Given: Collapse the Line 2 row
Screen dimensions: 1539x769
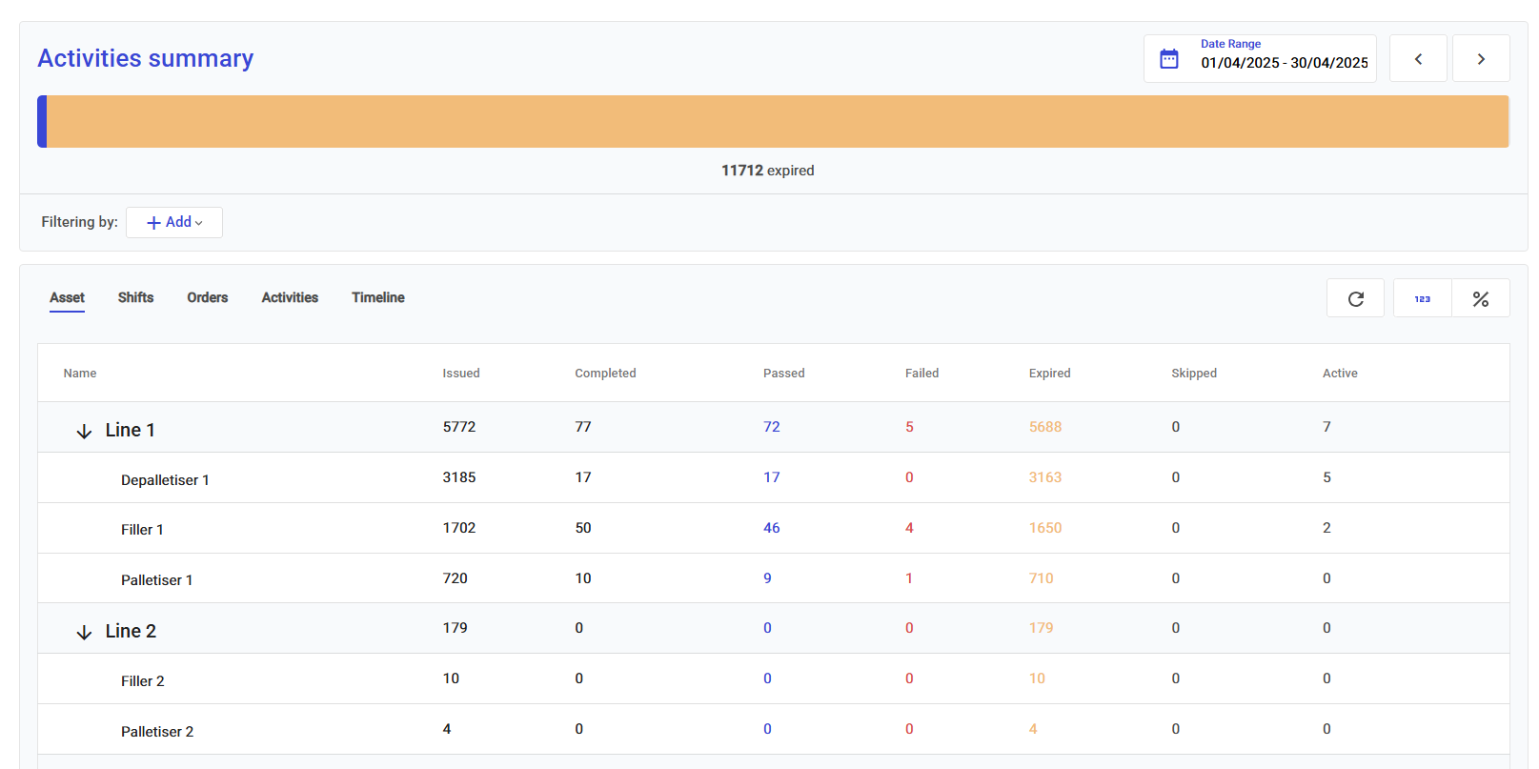Looking at the screenshot, I should pyautogui.click(x=84, y=632).
